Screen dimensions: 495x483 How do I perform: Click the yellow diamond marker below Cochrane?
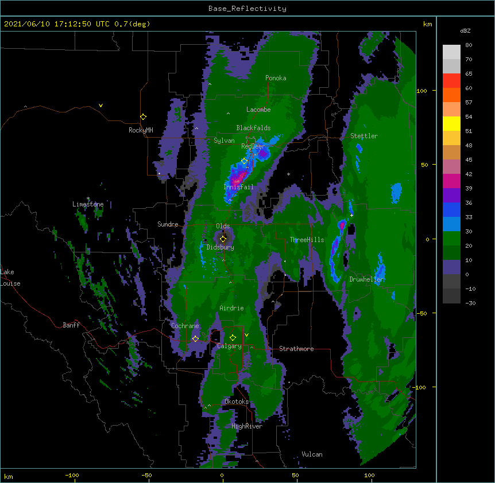pos(195,339)
